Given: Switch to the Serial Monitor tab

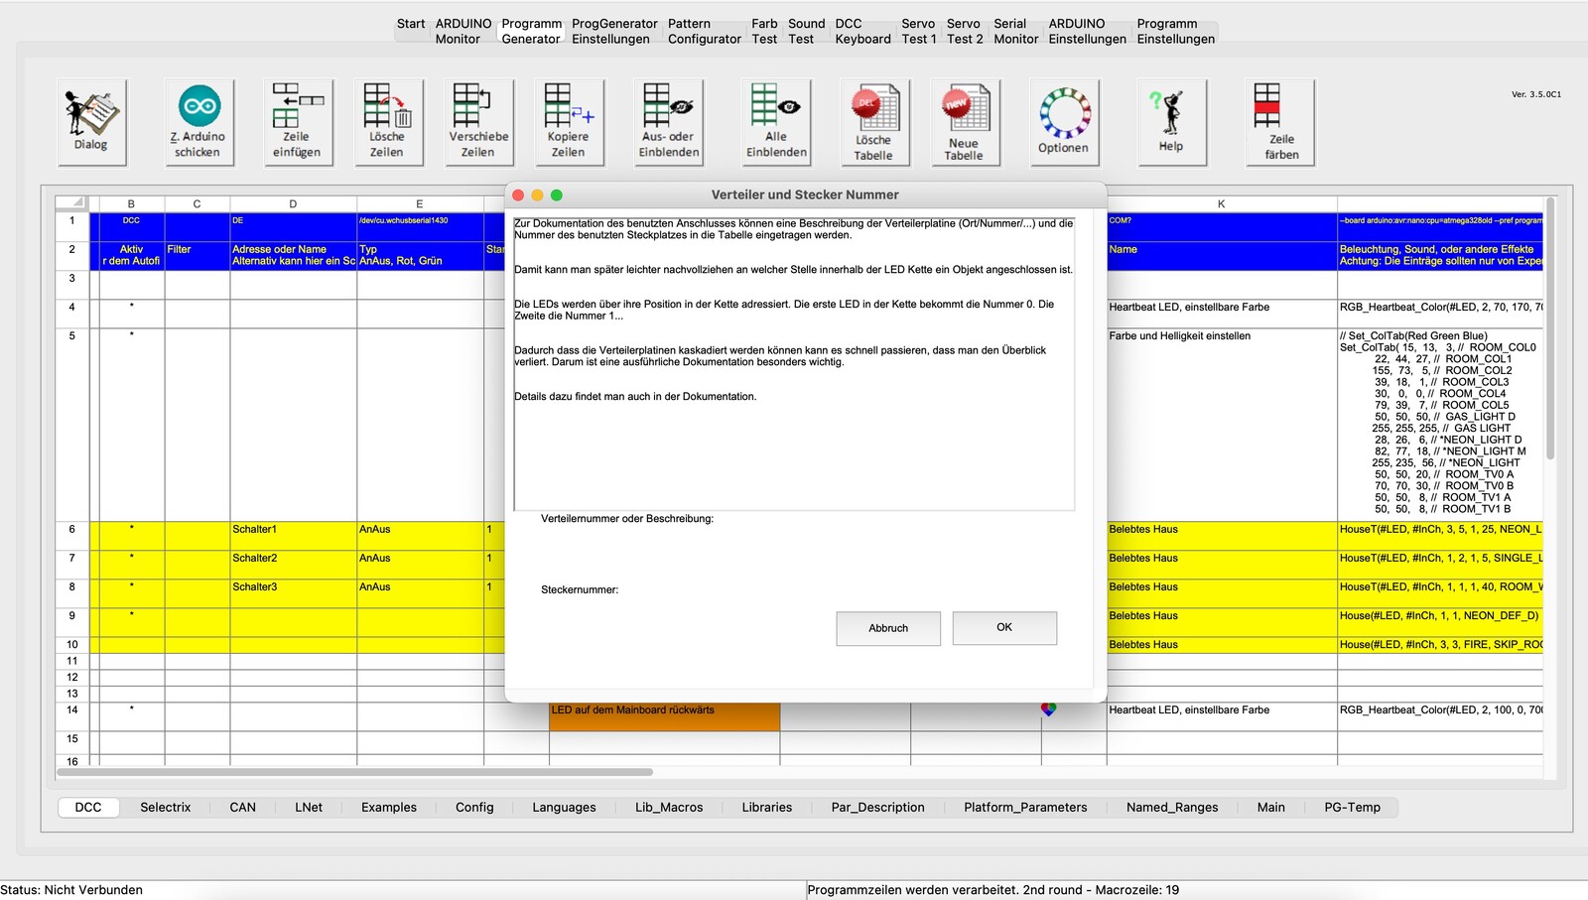Looking at the screenshot, I should tap(1015, 32).
